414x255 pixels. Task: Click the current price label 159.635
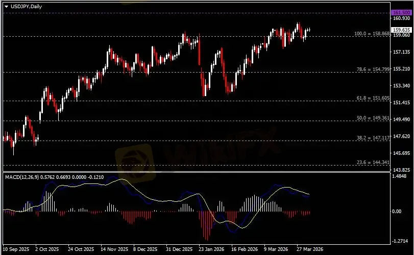coord(400,30)
